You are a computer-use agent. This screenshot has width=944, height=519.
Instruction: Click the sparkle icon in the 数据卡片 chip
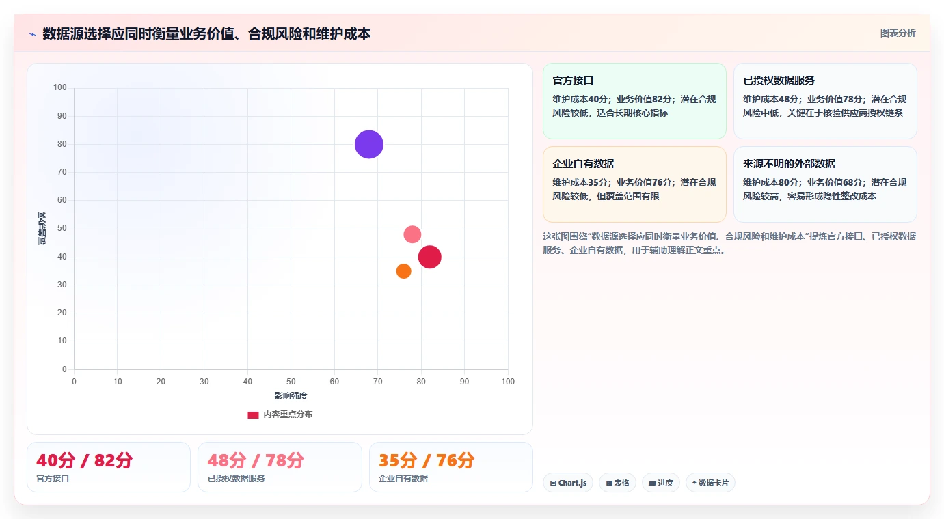pos(694,483)
